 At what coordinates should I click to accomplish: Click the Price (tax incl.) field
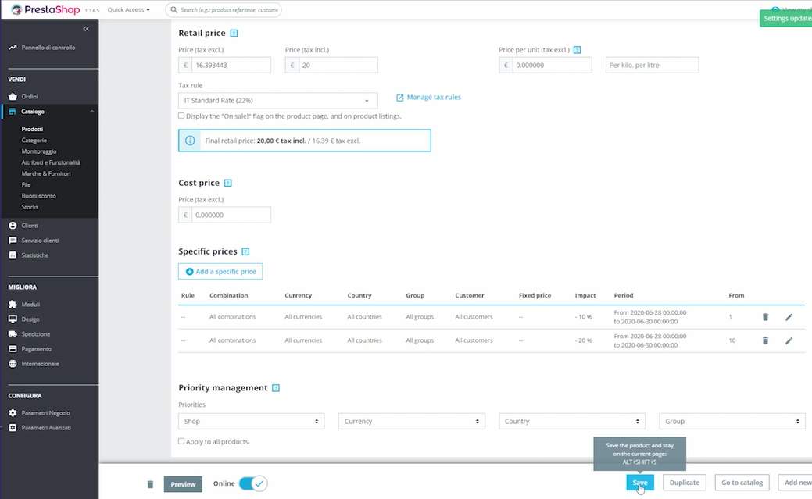coord(338,66)
